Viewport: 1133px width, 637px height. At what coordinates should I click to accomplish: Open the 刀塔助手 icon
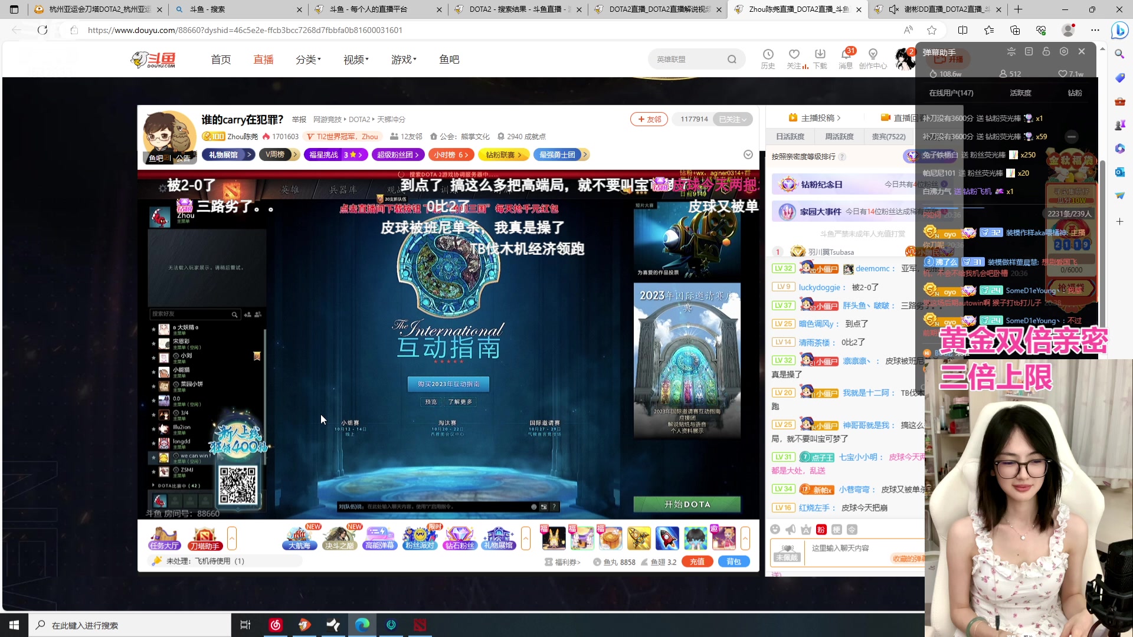205,538
